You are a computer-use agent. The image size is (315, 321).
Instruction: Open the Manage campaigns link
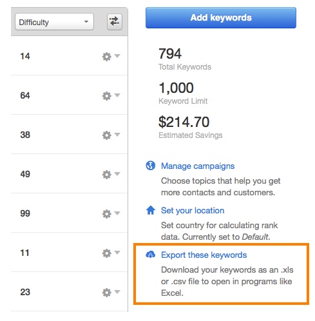point(198,166)
